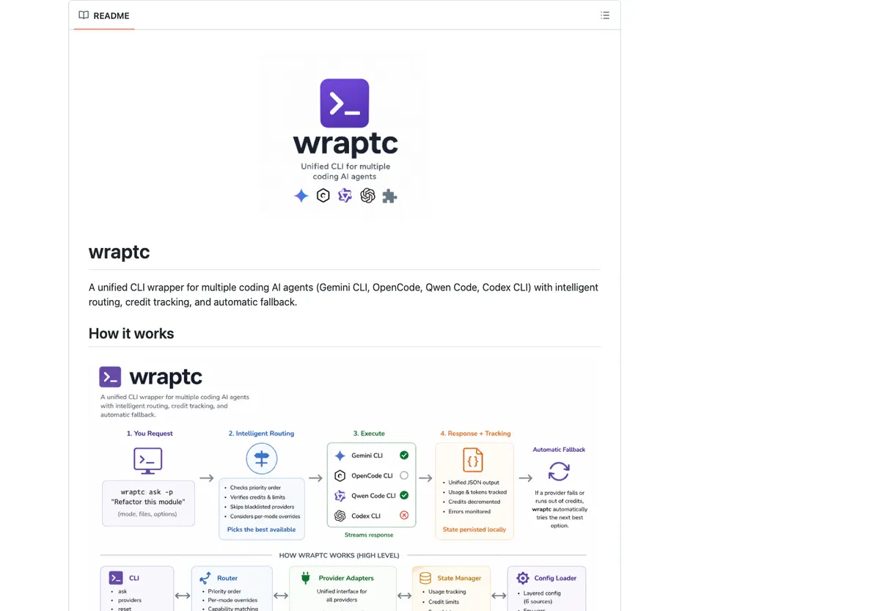Click the Qwen Code CLI icon in Execute box
Screen dimensions: 880x611
click(340, 496)
